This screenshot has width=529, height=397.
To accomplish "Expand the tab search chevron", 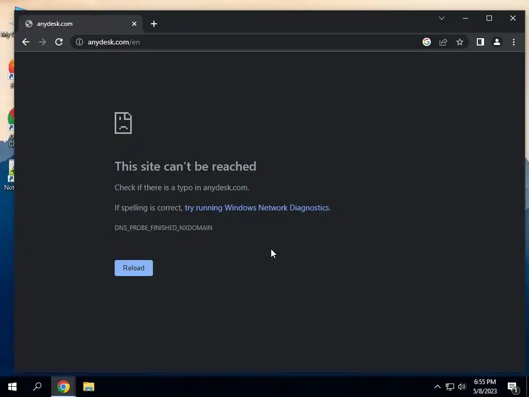I will pyautogui.click(x=442, y=18).
